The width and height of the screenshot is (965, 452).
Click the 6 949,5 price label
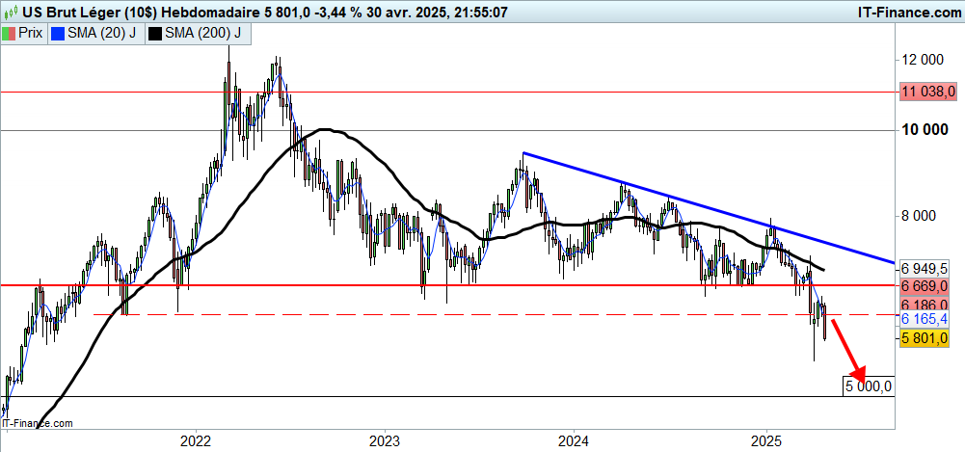926,267
